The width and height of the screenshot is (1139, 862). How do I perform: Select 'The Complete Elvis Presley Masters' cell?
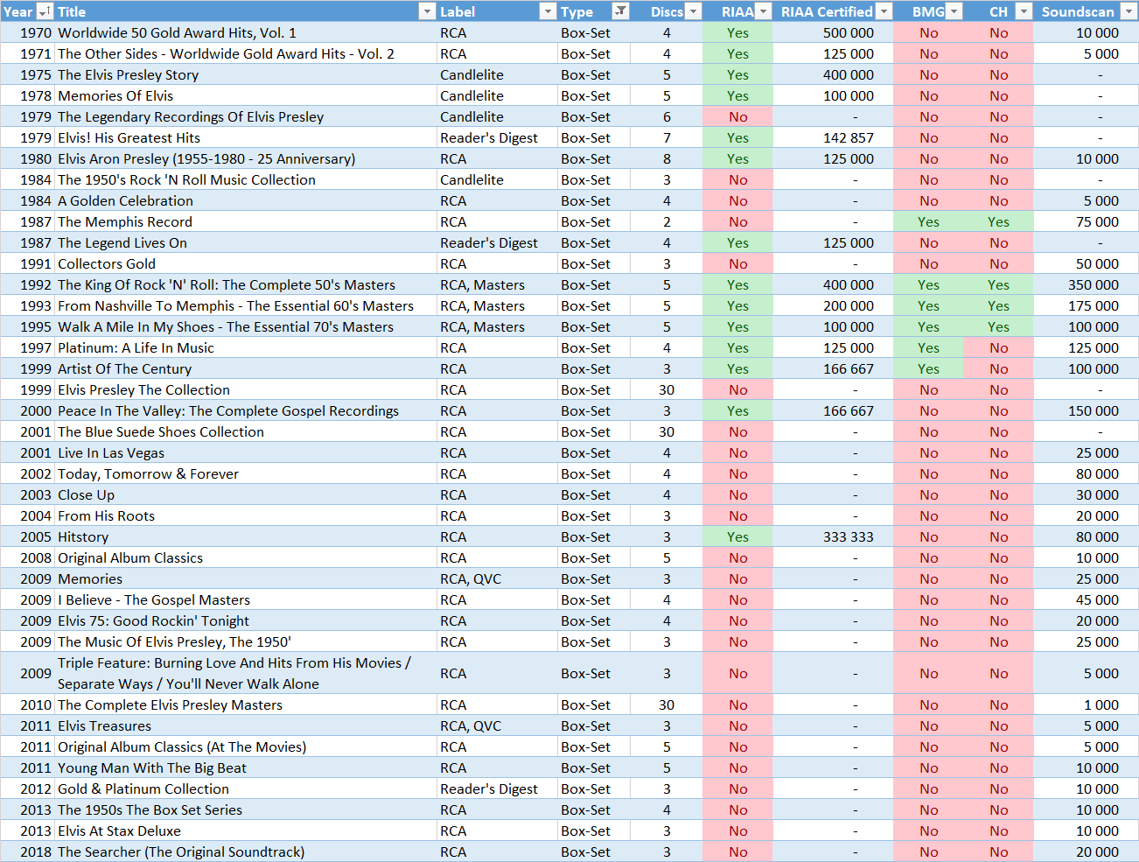point(246,704)
